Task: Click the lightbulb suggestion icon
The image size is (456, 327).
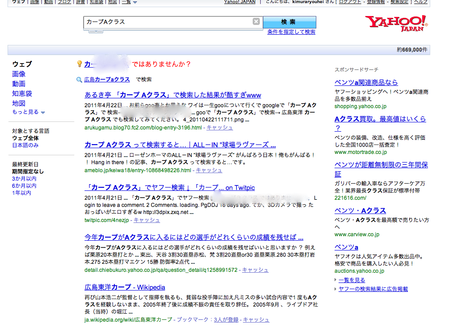Action: tap(79, 64)
